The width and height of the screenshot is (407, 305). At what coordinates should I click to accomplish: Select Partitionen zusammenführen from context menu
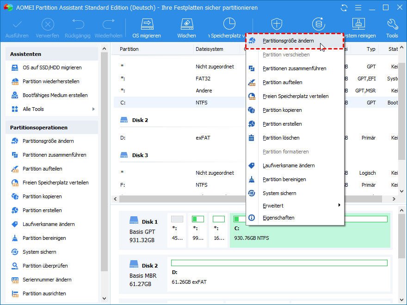(x=295, y=68)
